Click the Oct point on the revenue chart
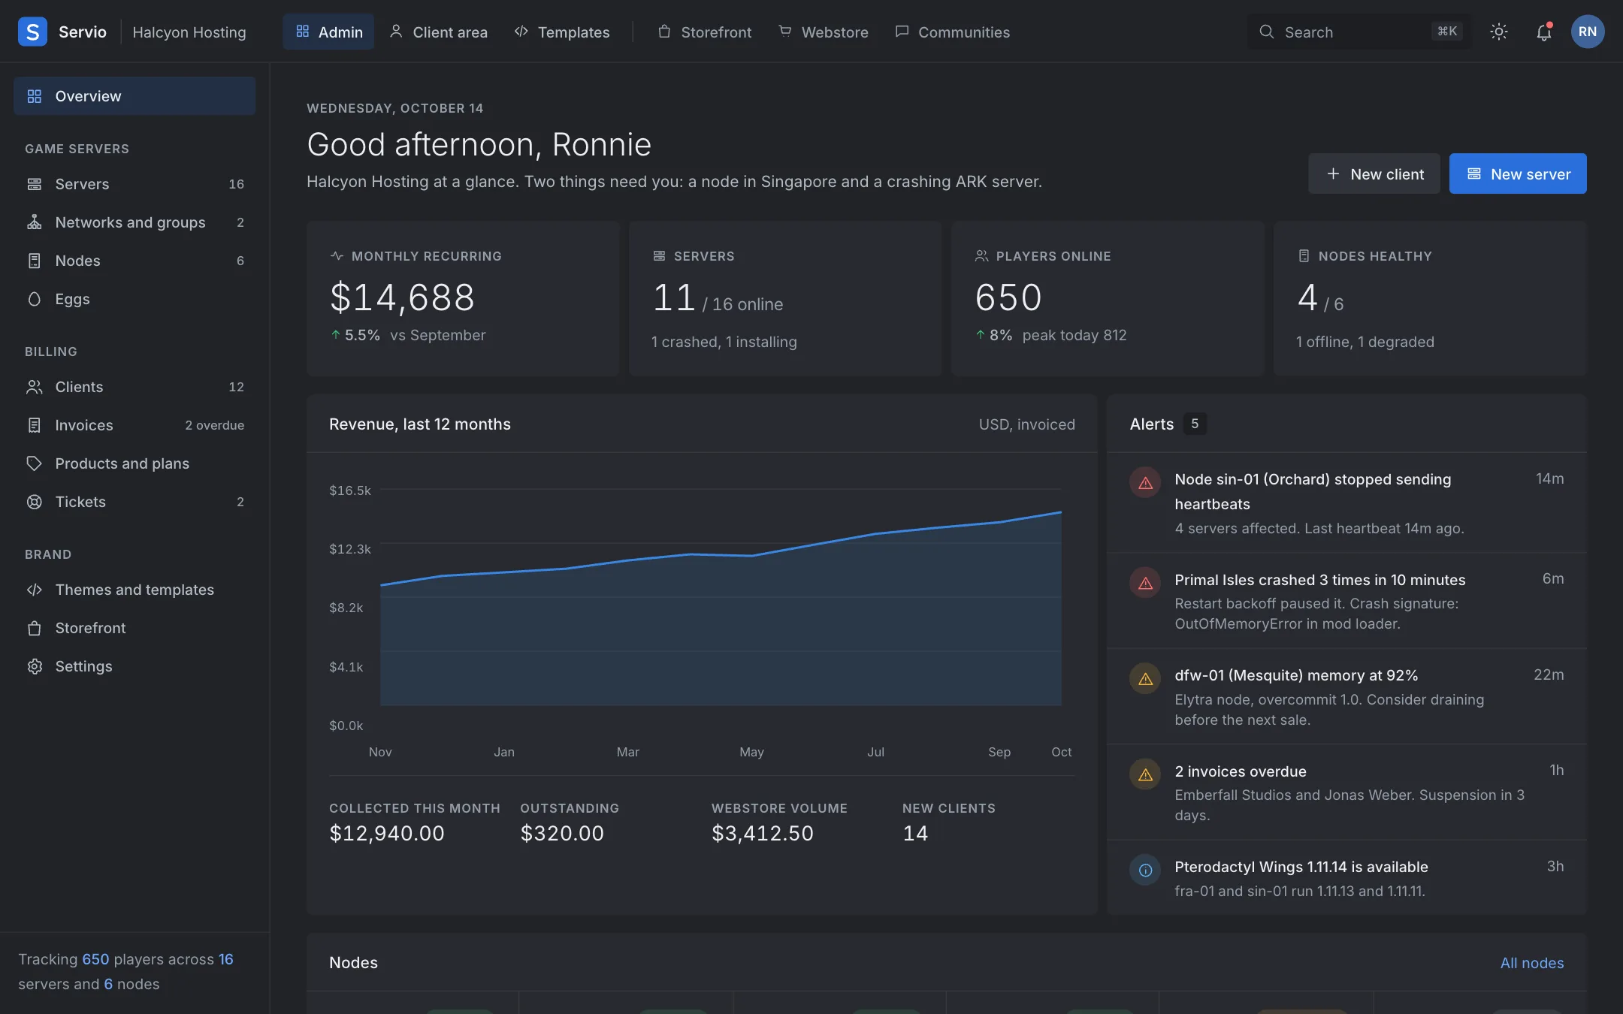 pyautogui.click(x=1061, y=512)
